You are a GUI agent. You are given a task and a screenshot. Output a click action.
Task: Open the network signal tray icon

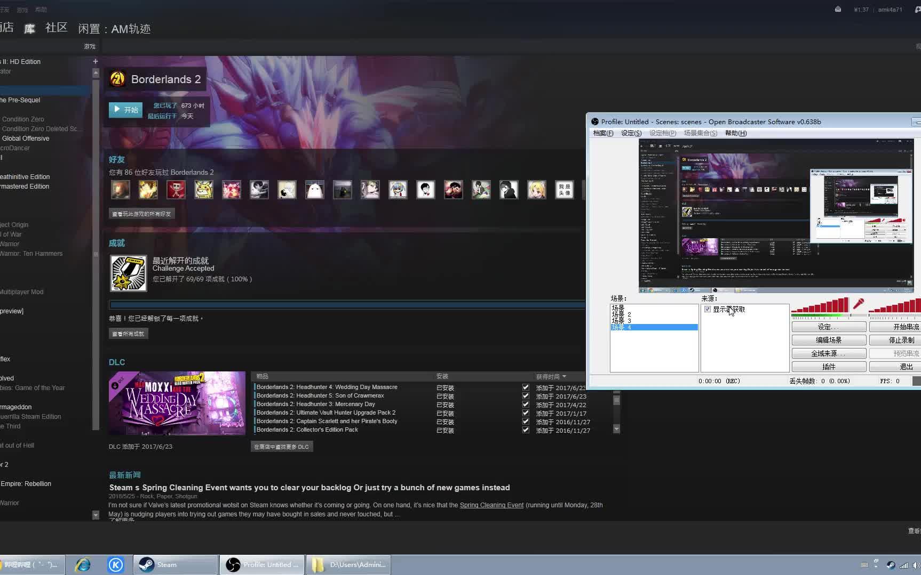(x=904, y=565)
